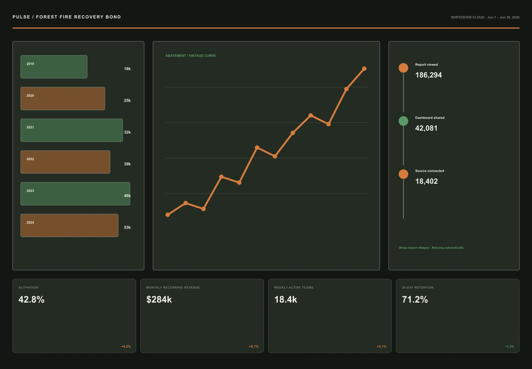Click the first point on the vintage curve
The image size is (532, 369).
tap(168, 215)
